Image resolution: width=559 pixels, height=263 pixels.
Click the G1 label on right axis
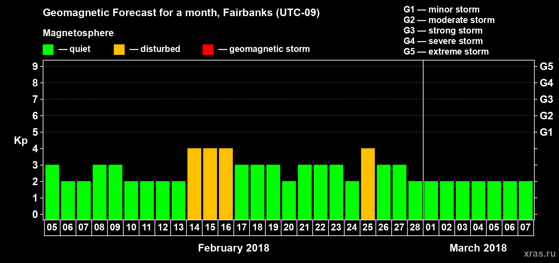click(x=547, y=132)
